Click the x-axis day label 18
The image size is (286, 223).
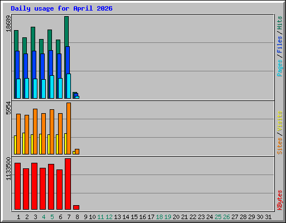(x=159, y=217)
